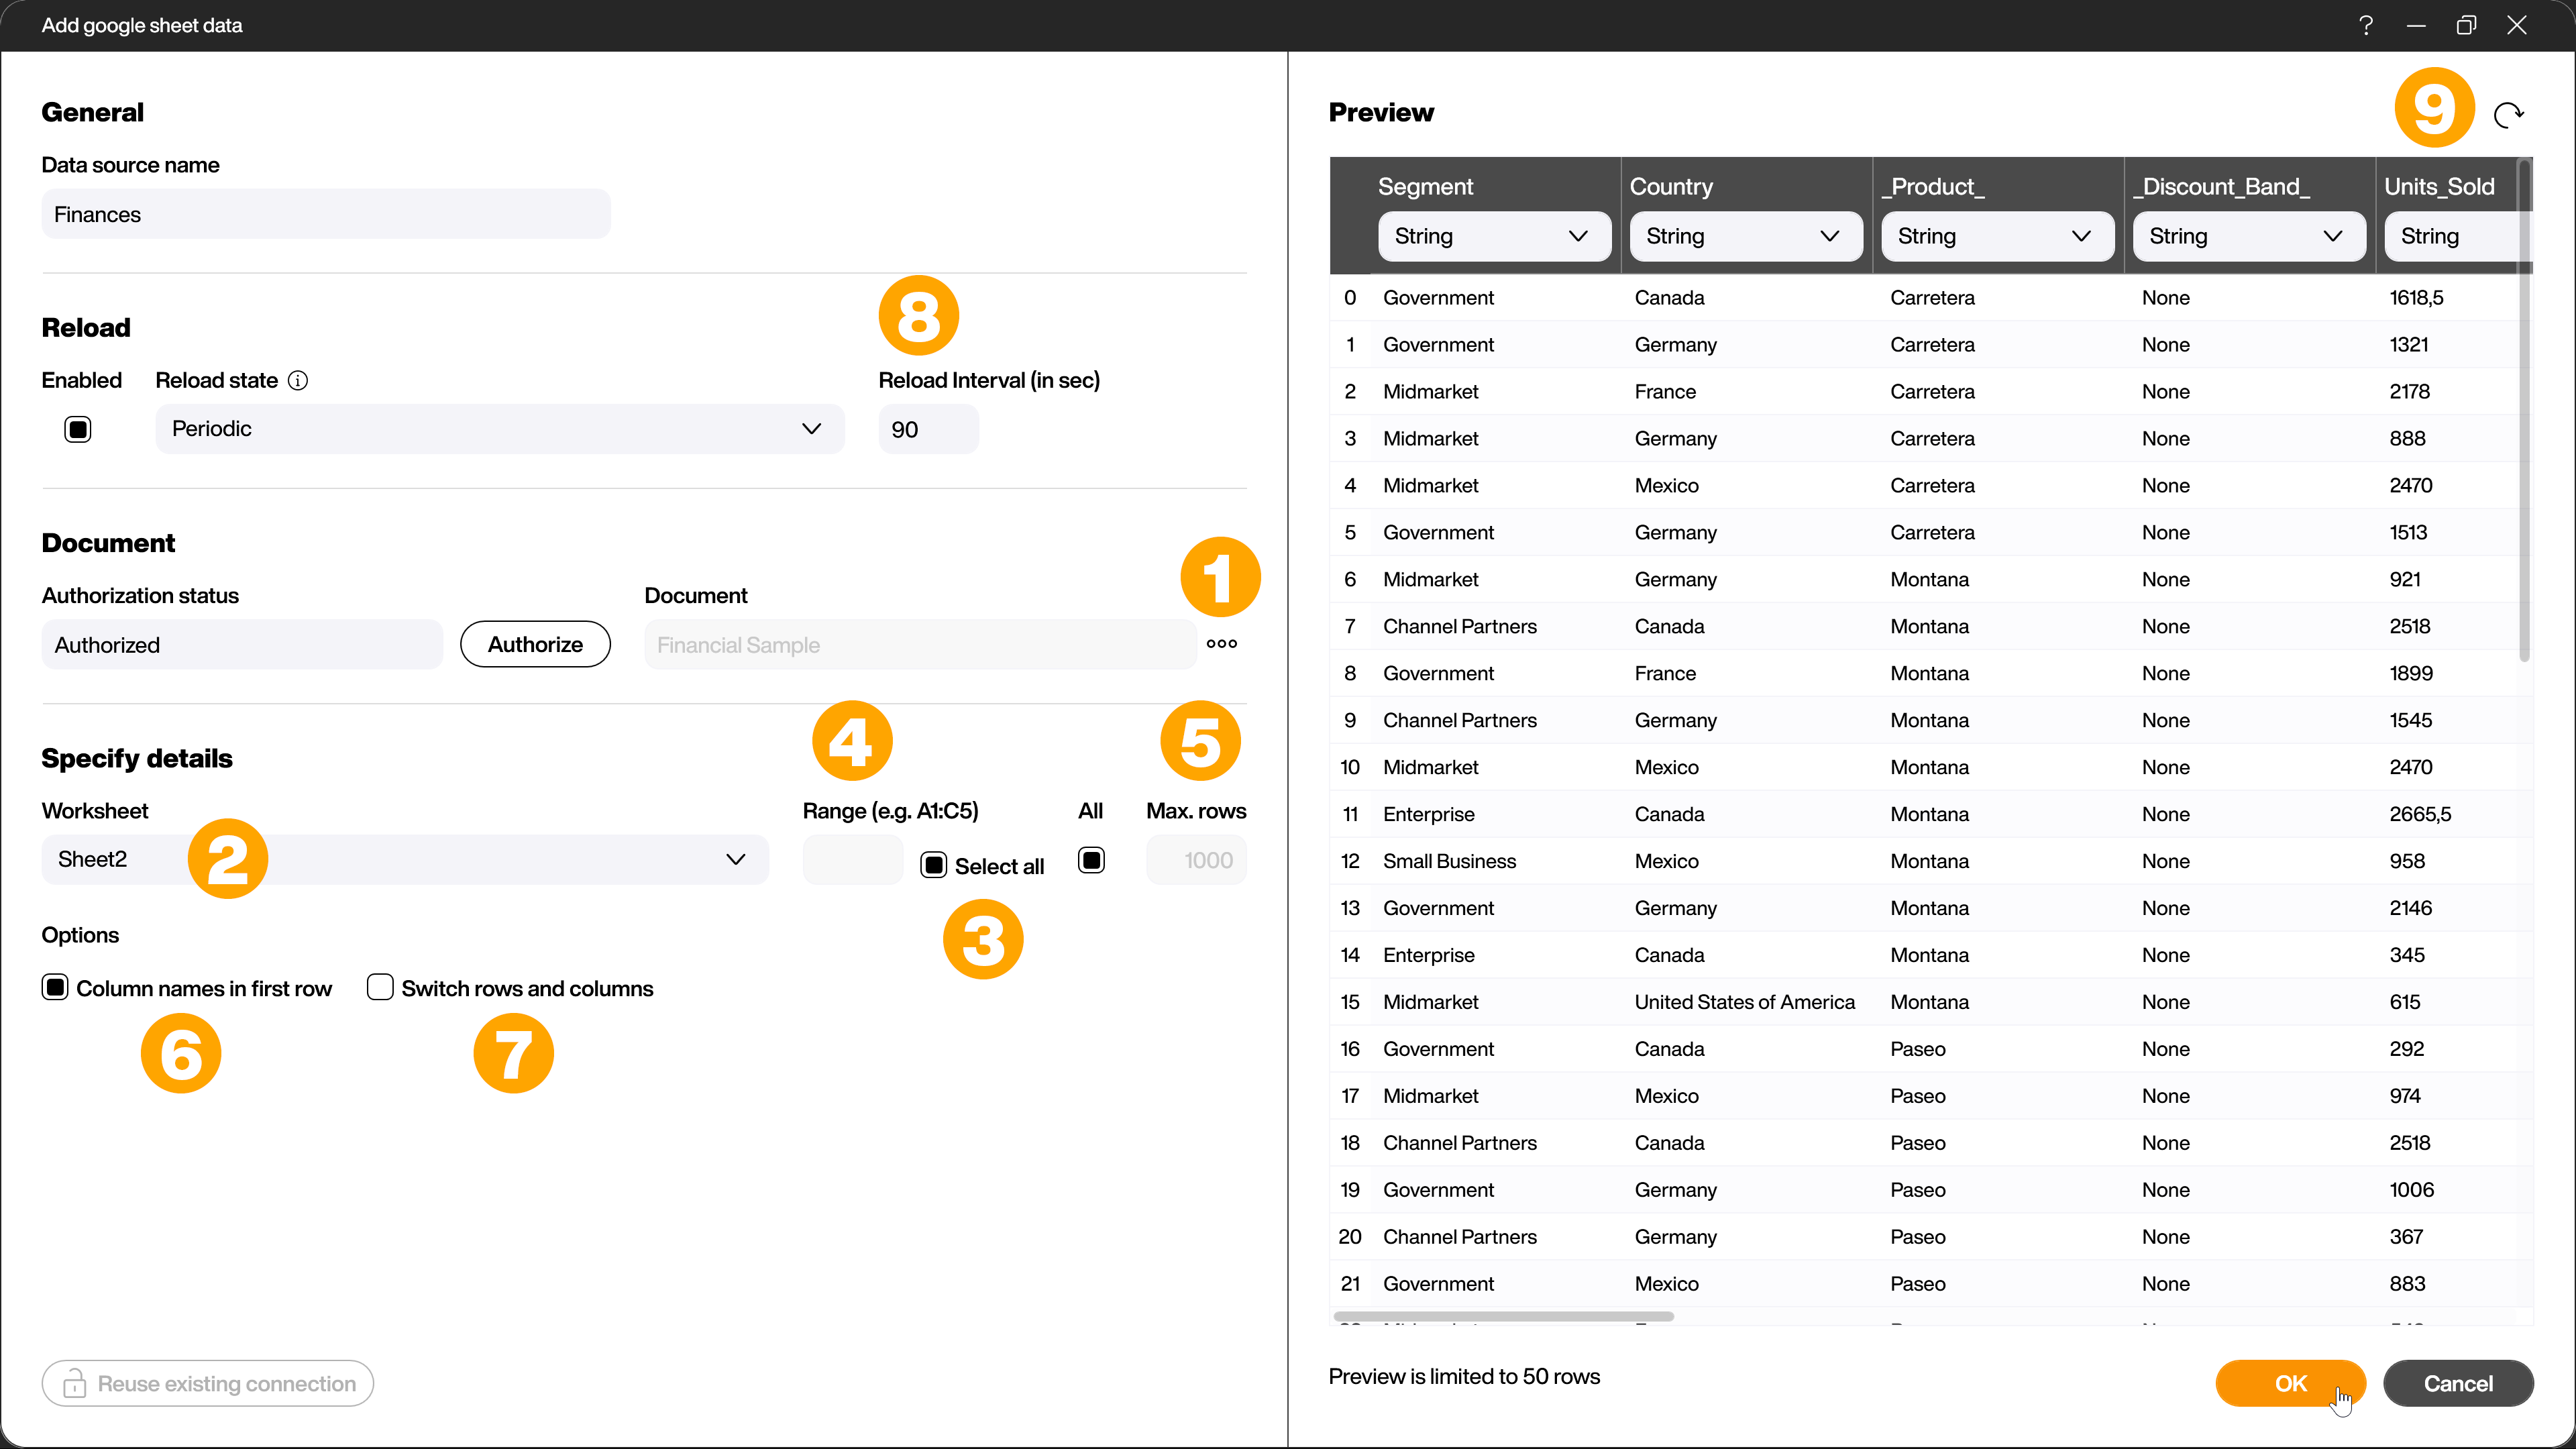Select 'Carretera' in row 1
The image size is (2576, 1449).
point(1932,345)
